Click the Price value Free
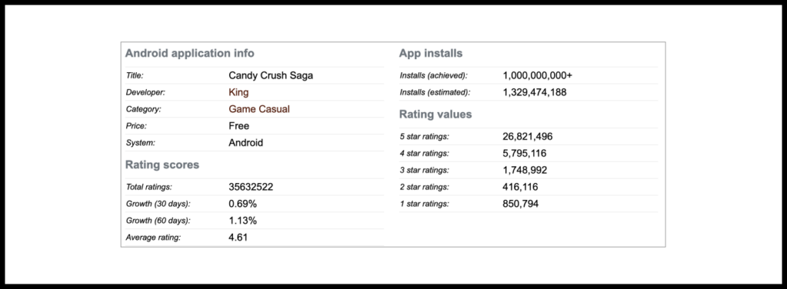 click(x=239, y=126)
